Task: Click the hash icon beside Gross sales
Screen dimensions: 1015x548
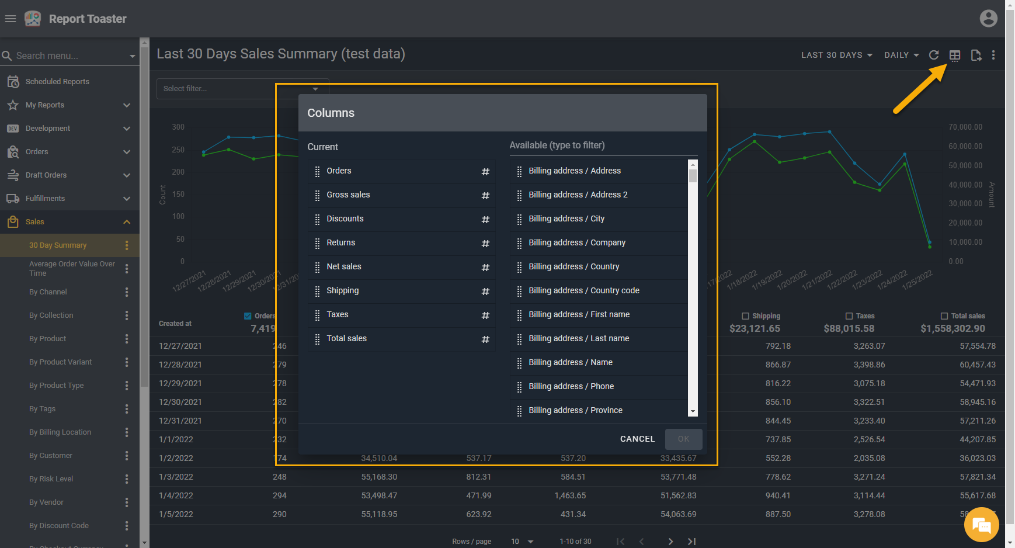Action: [x=485, y=196]
